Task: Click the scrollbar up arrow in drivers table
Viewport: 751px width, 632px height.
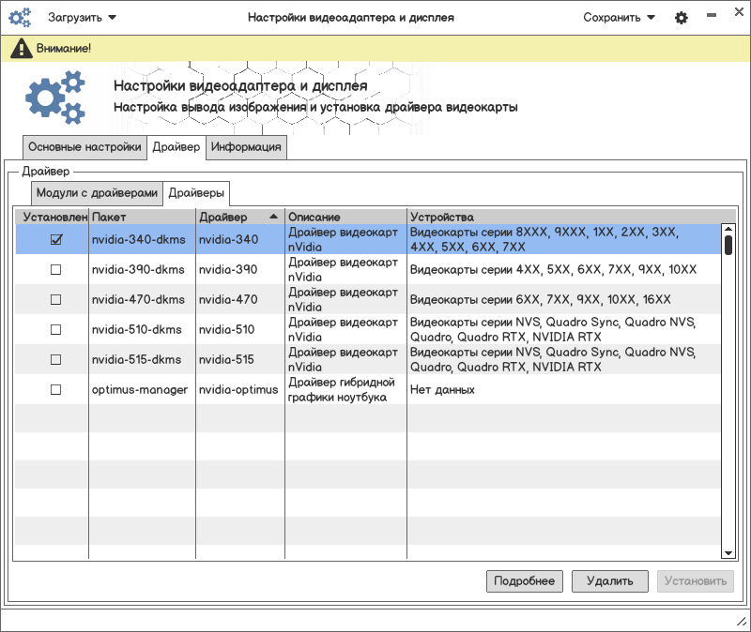Action: coord(728,229)
